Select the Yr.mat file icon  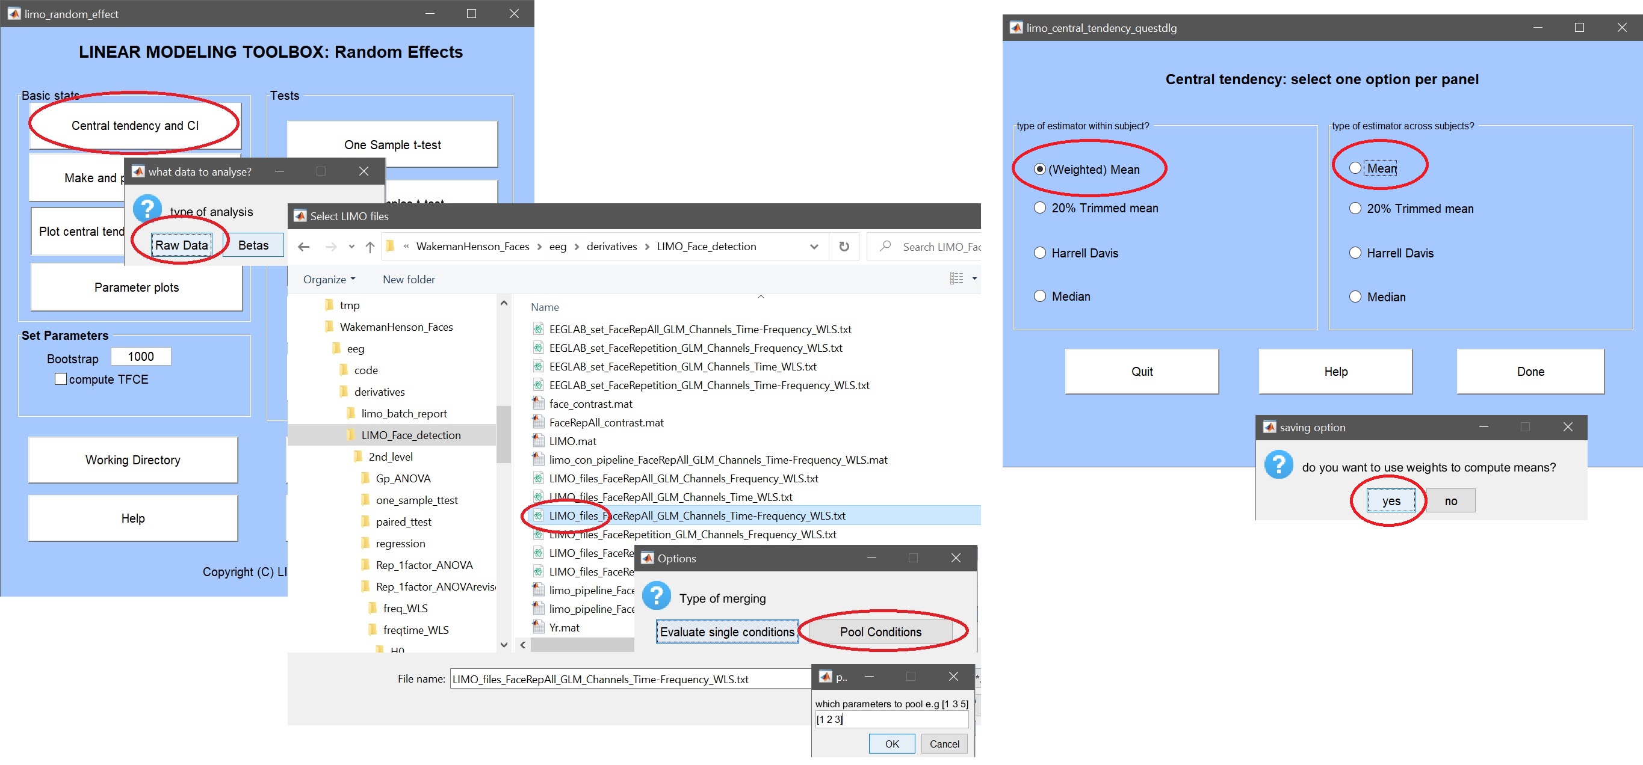coord(538,627)
